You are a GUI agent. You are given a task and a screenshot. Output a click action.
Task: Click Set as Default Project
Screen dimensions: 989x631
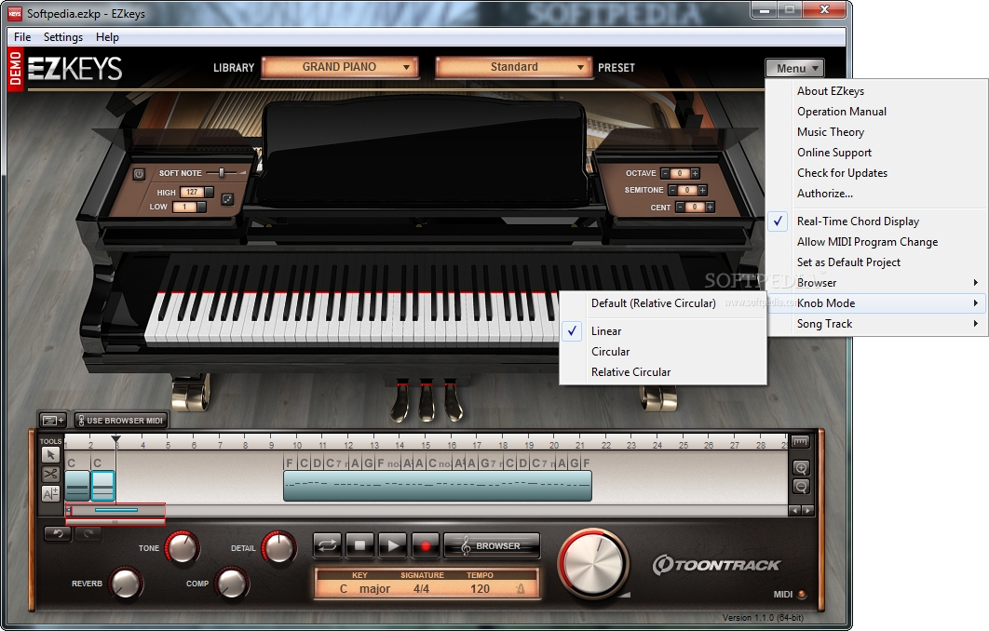[x=877, y=262]
